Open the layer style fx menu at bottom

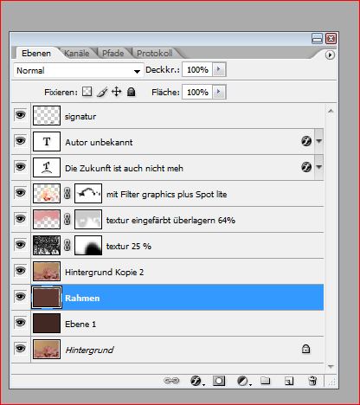tap(197, 381)
